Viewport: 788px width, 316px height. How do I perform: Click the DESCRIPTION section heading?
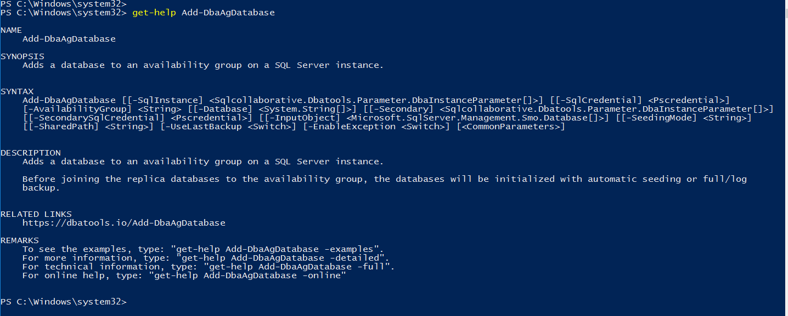pyautogui.click(x=31, y=153)
